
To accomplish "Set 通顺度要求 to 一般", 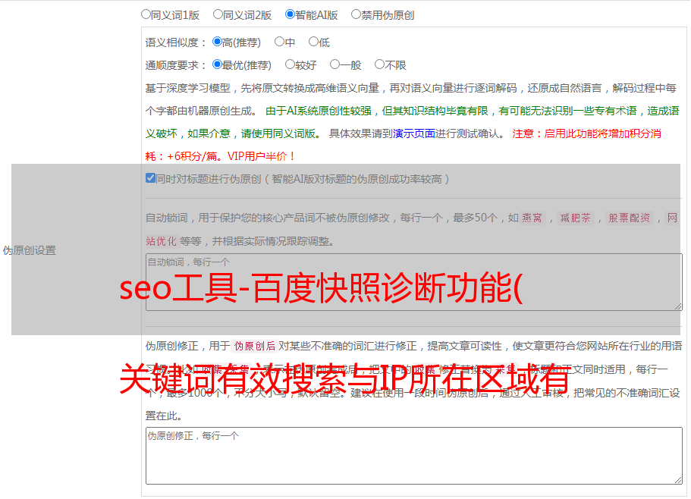I will tap(335, 64).
